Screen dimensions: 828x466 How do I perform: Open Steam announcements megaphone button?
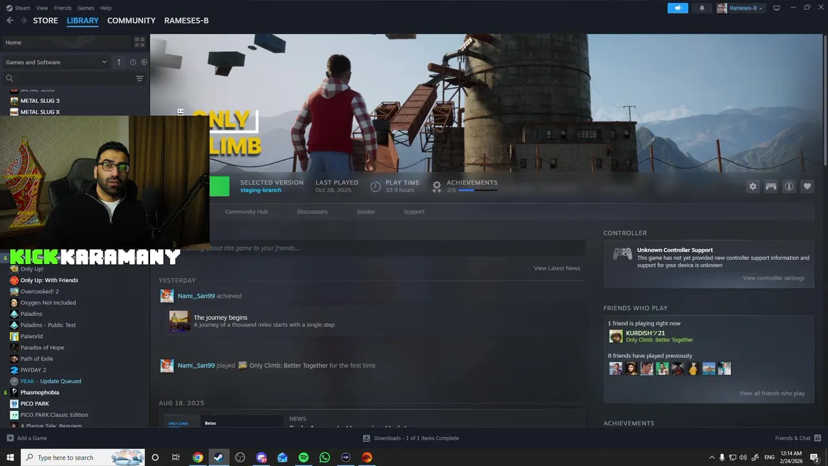(677, 8)
